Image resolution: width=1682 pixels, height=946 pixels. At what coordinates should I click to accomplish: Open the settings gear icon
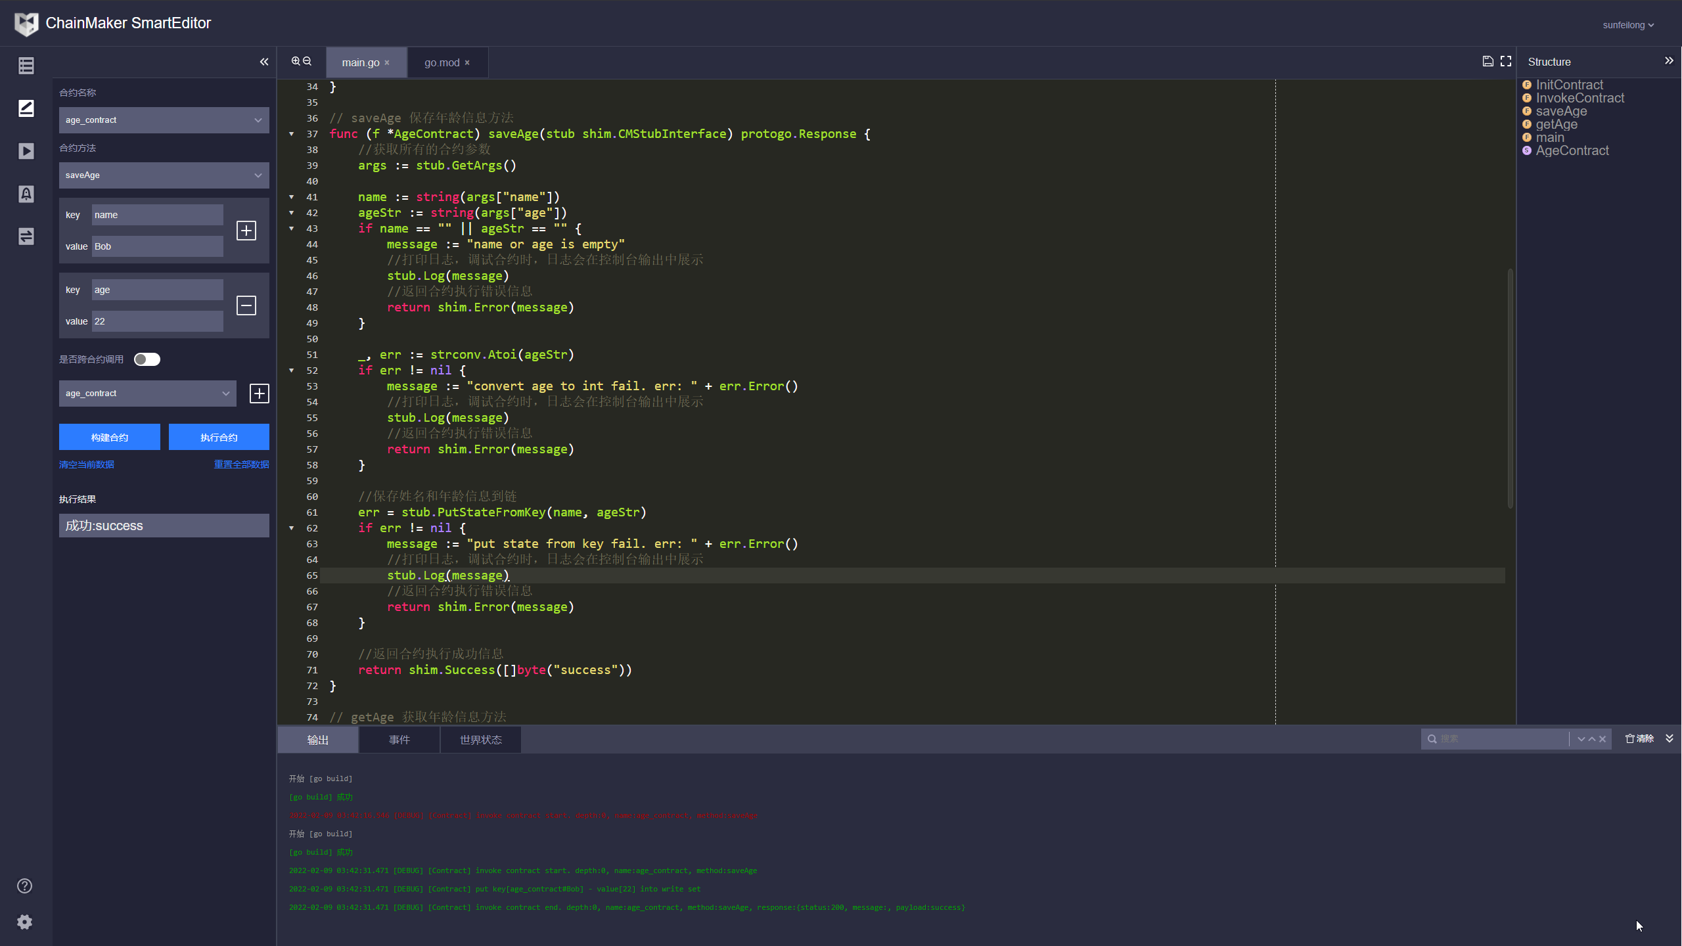(x=25, y=922)
